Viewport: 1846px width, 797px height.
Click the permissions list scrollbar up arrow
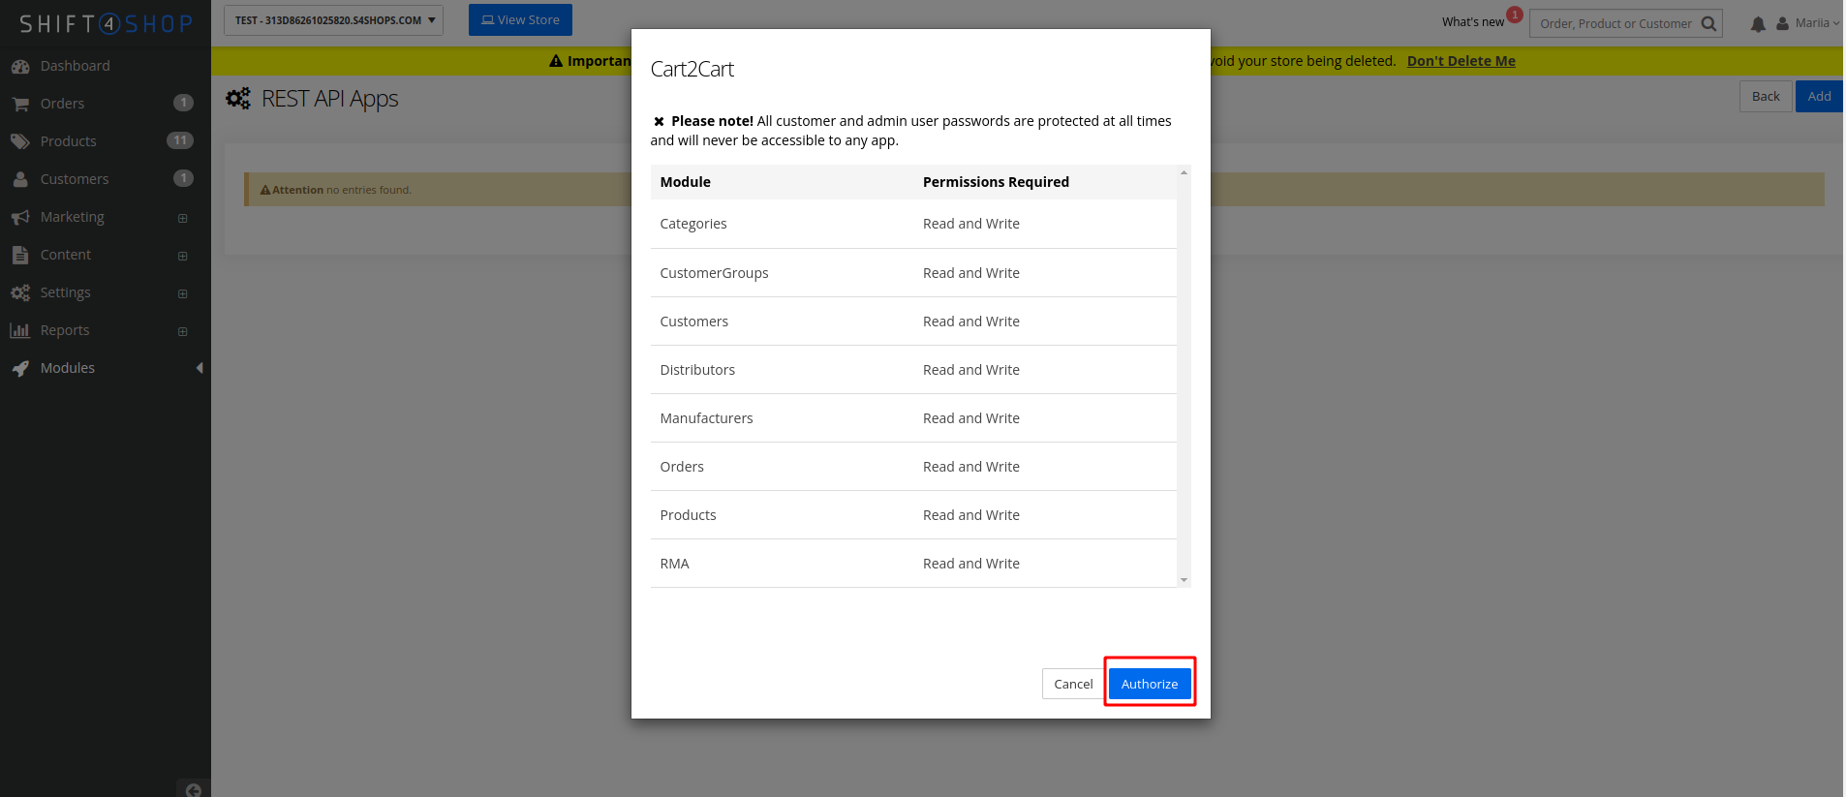(1184, 172)
